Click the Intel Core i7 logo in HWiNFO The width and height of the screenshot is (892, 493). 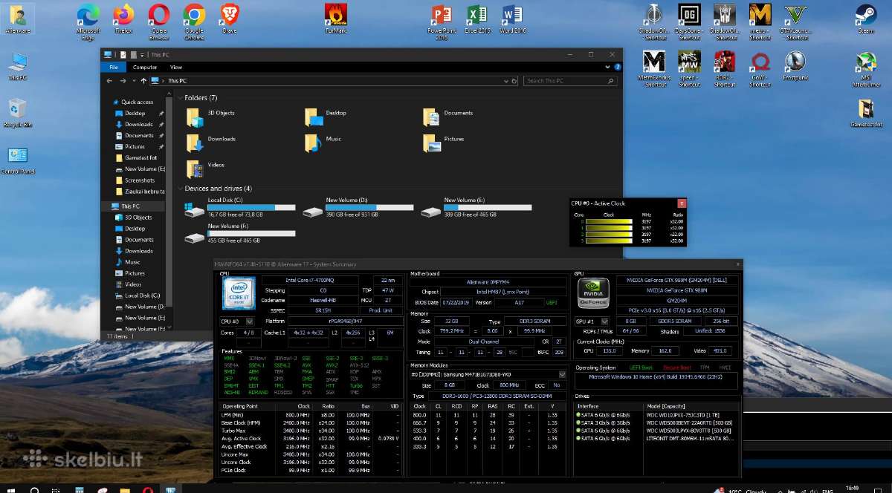pos(239,293)
